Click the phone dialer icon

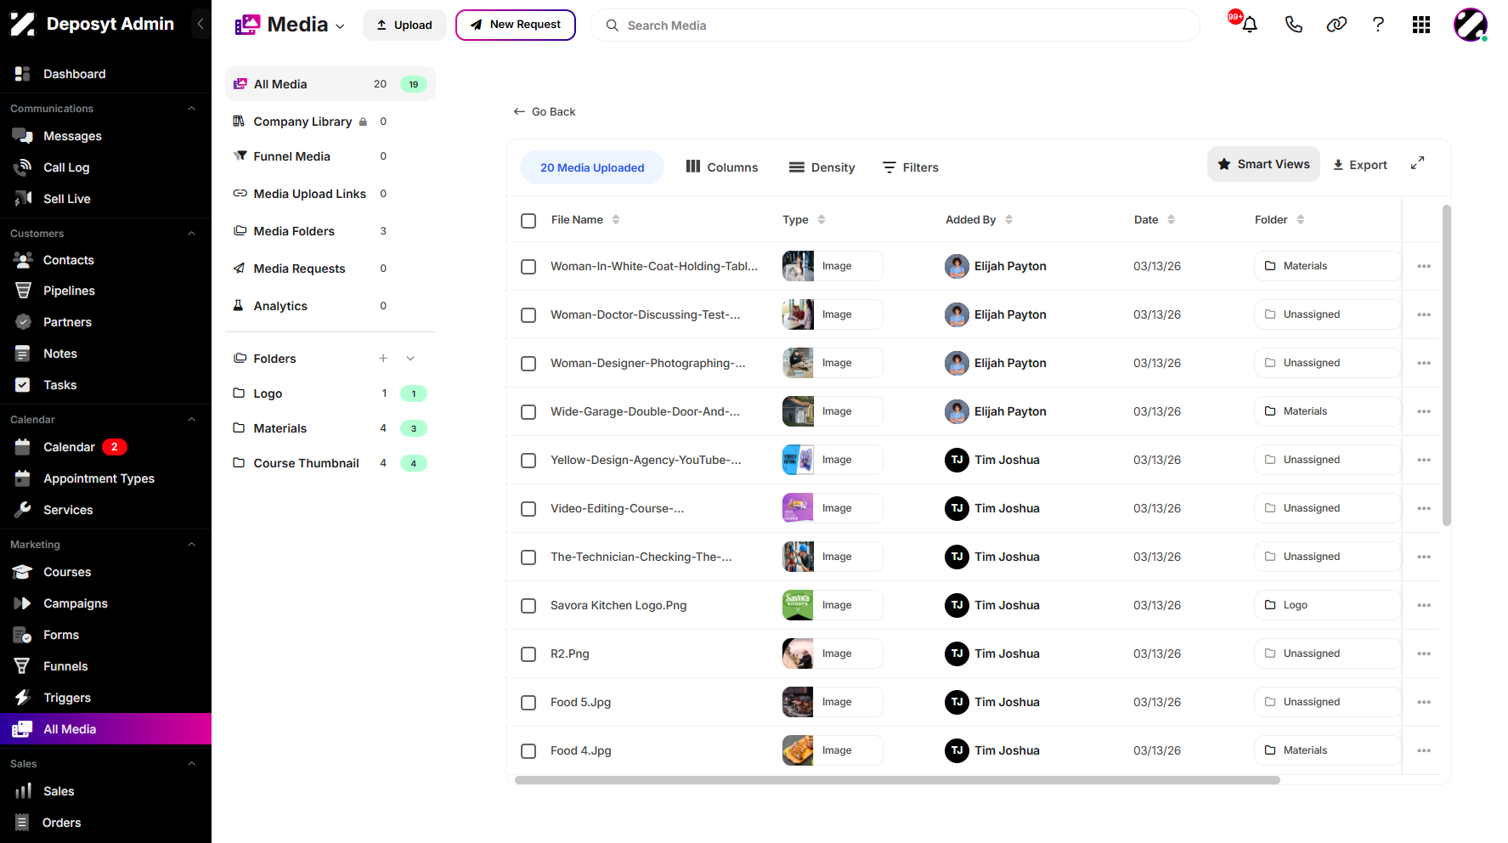(1293, 25)
